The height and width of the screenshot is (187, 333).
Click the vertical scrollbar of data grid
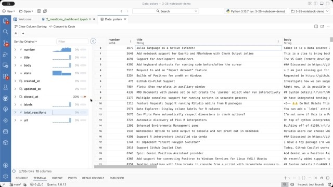[331, 39]
